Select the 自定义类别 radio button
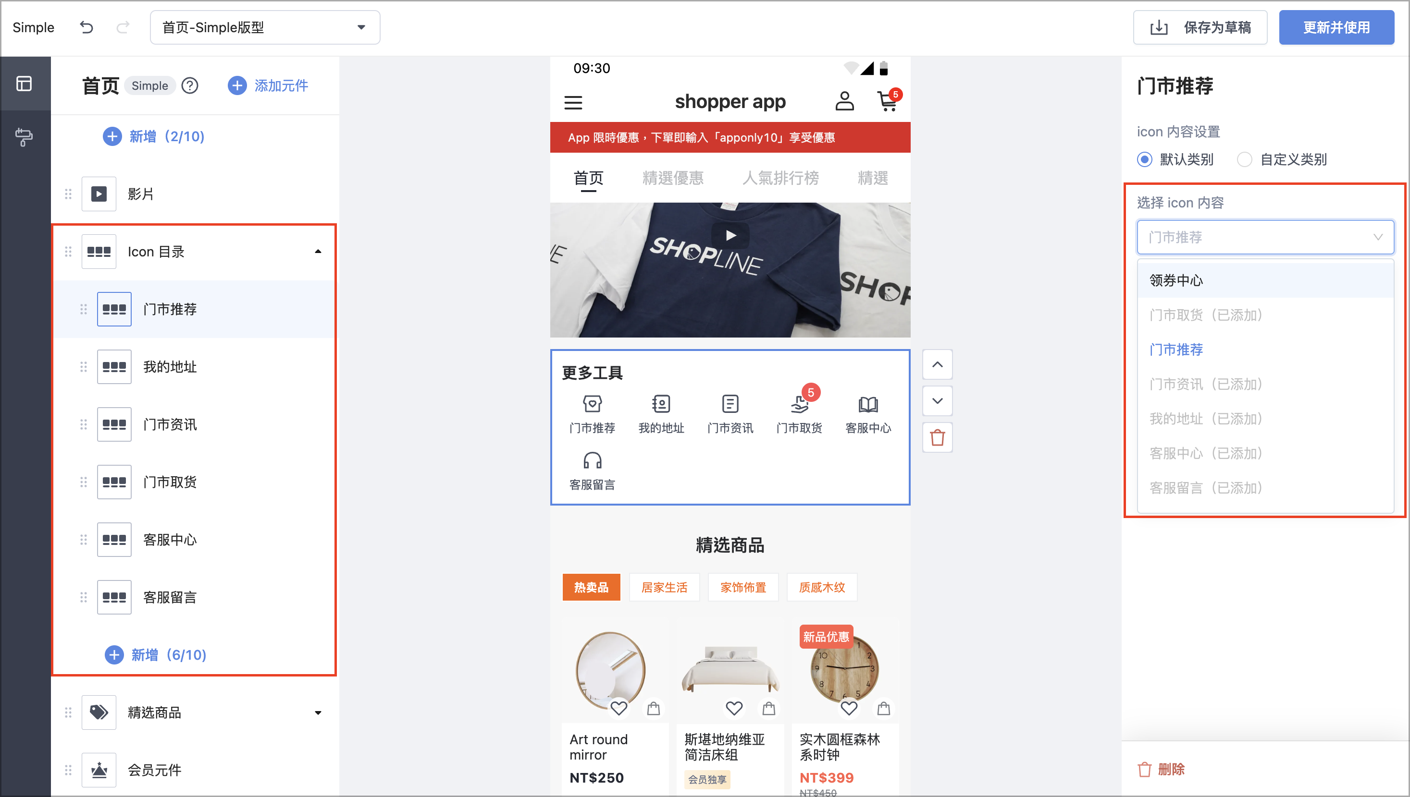 pyautogui.click(x=1244, y=159)
